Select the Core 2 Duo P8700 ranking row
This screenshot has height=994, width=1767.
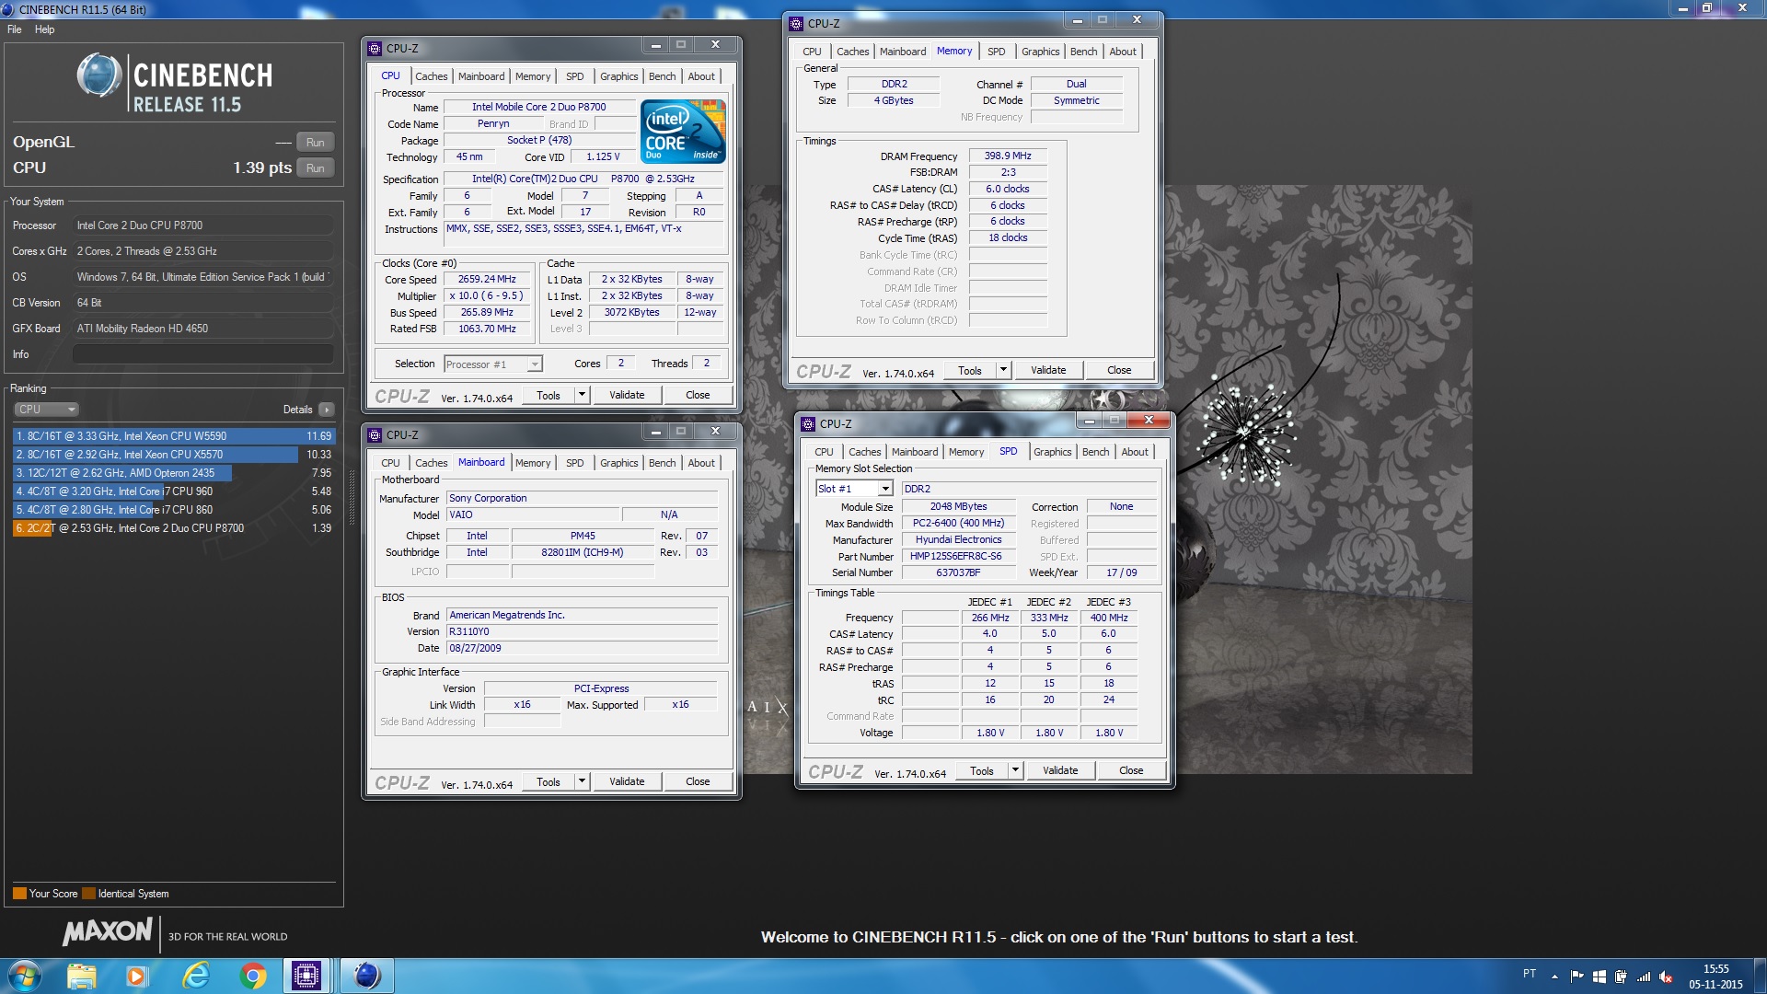tap(173, 528)
